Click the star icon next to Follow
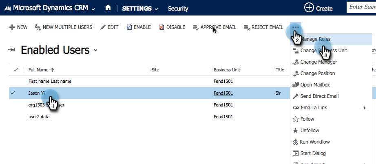The height and width of the screenshot is (164, 376). tap(296, 119)
